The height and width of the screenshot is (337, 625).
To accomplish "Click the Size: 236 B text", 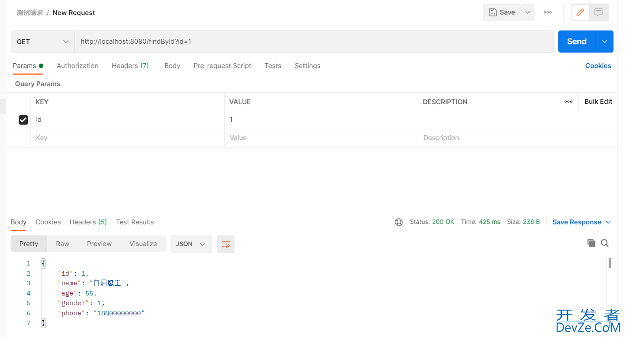I will point(523,222).
